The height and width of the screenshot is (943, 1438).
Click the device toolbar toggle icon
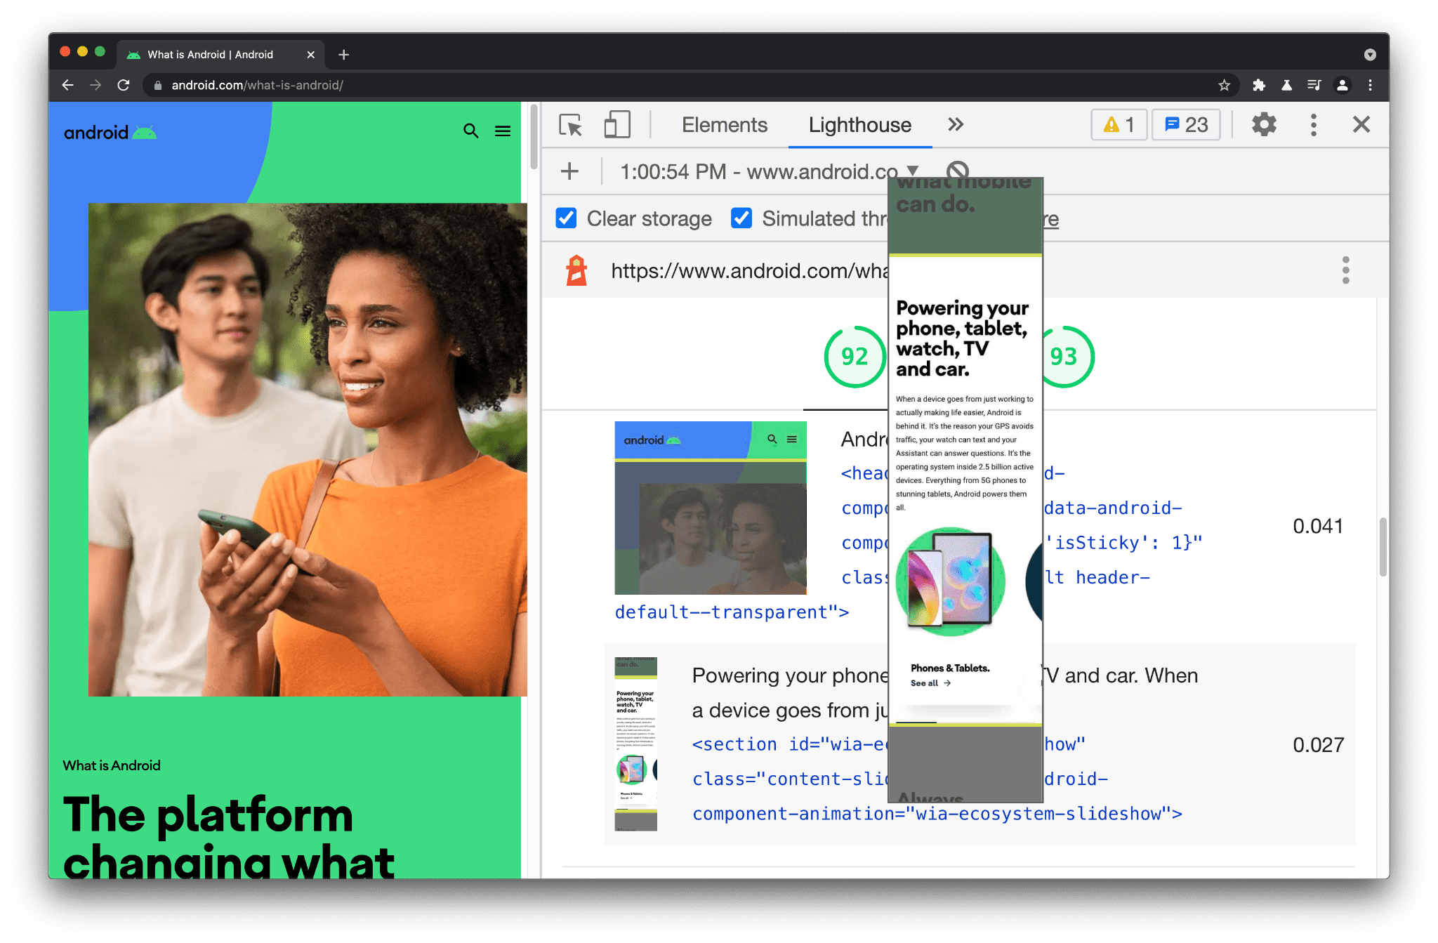coord(615,125)
